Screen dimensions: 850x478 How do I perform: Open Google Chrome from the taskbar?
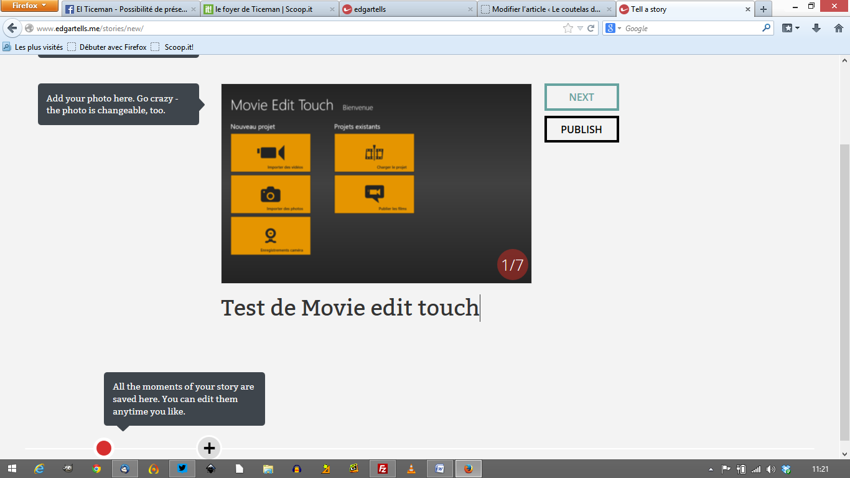pyautogui.click(x=96, y=469)
